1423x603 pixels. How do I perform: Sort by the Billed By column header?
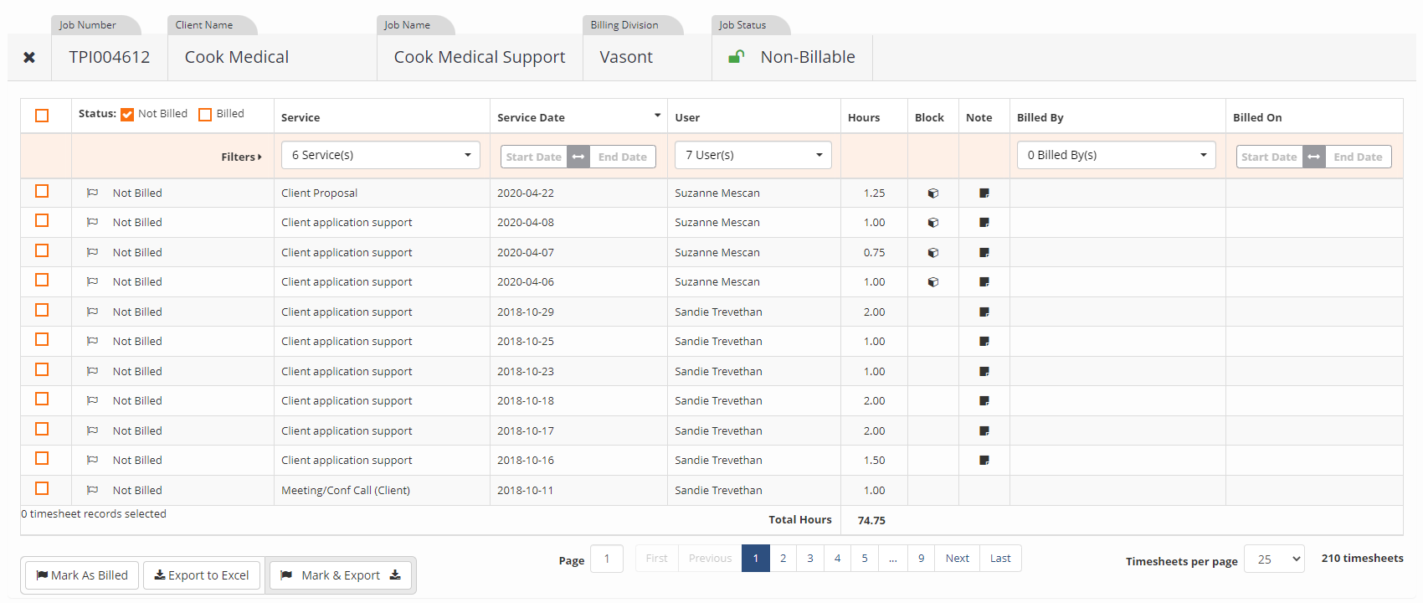tap(1040, 117)
